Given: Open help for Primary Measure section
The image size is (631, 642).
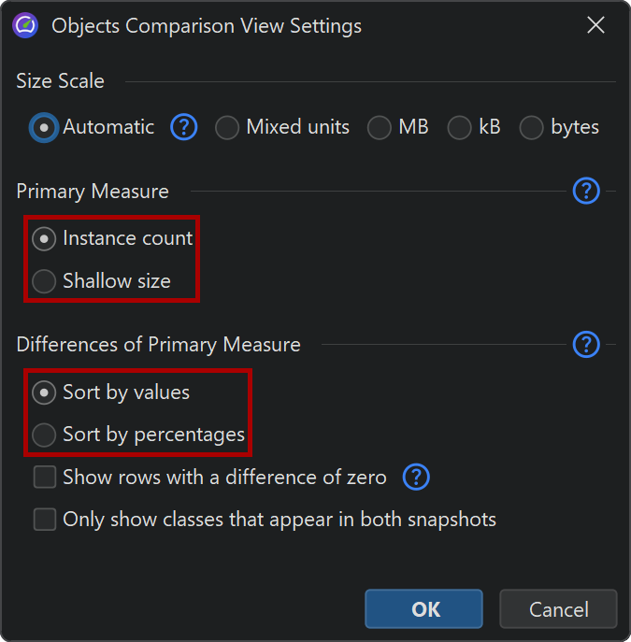Looking at the screenshot, I should [x=585, y=192].
